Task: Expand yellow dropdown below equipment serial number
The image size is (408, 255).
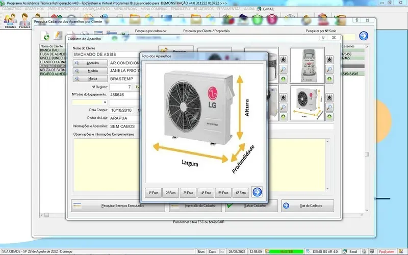Action: [105, 102]
